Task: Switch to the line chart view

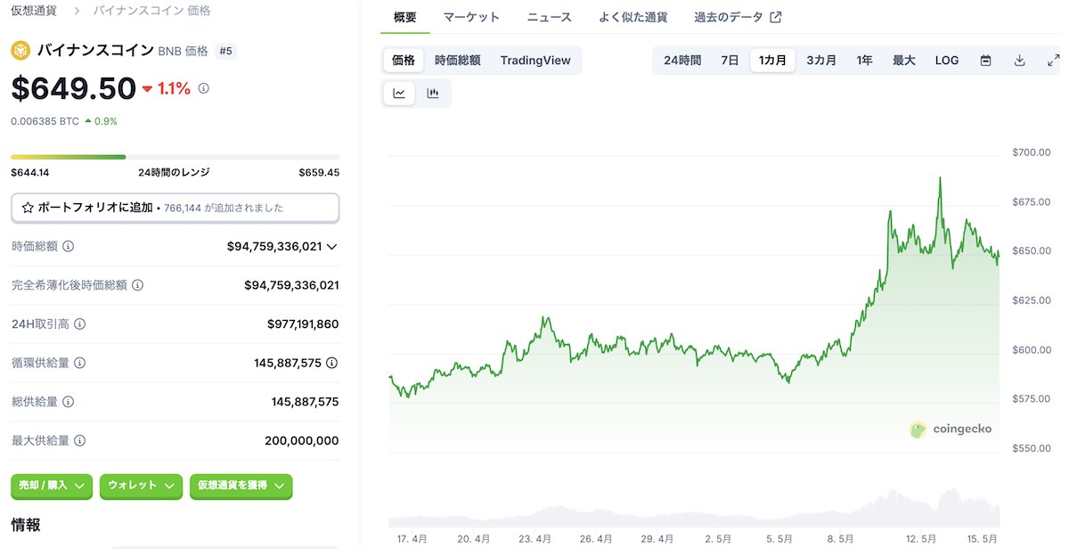Action: pos(399,93)
